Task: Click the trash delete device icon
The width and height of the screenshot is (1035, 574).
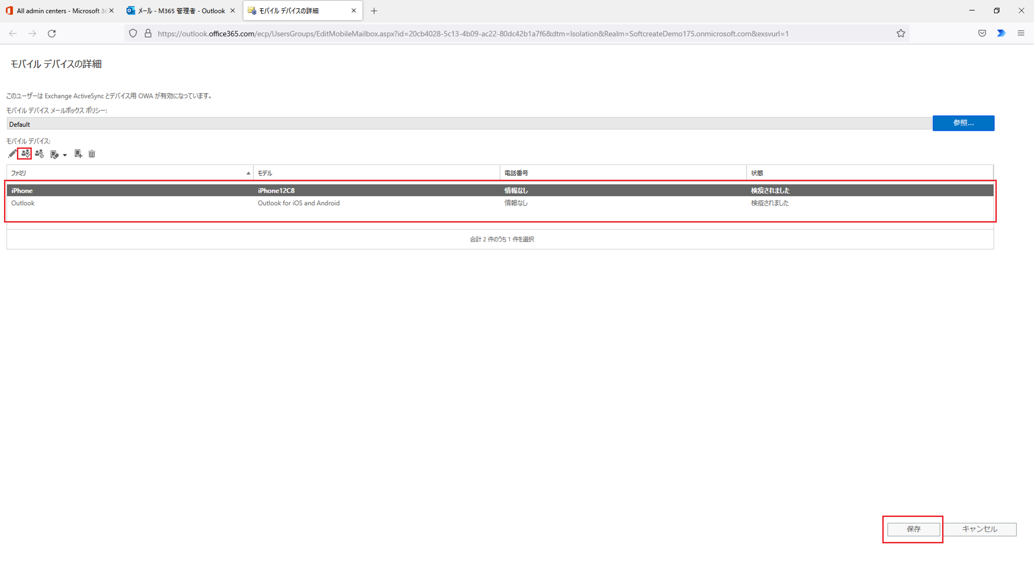Action: click(x=92, y=154)
